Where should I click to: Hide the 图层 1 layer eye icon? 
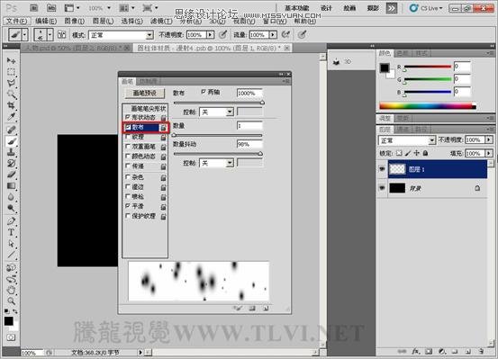click(x=382, y=169)
